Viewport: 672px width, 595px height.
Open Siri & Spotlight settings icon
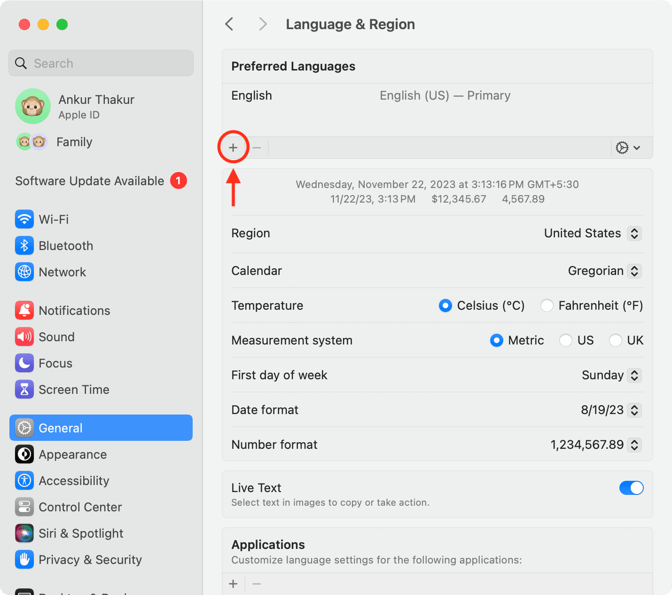click(24, 533)
